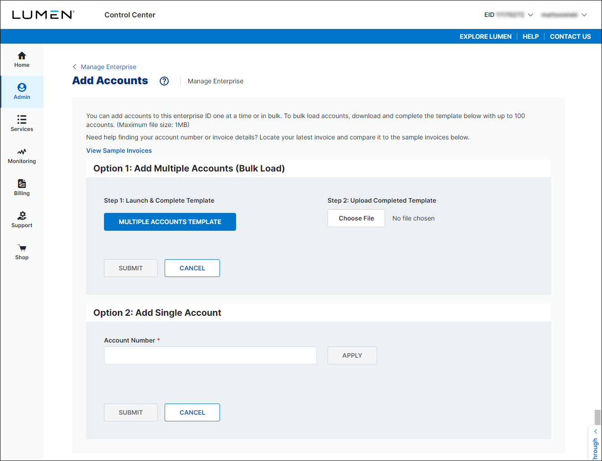Click Submit under Option 1 bulk load

[131, 268]
